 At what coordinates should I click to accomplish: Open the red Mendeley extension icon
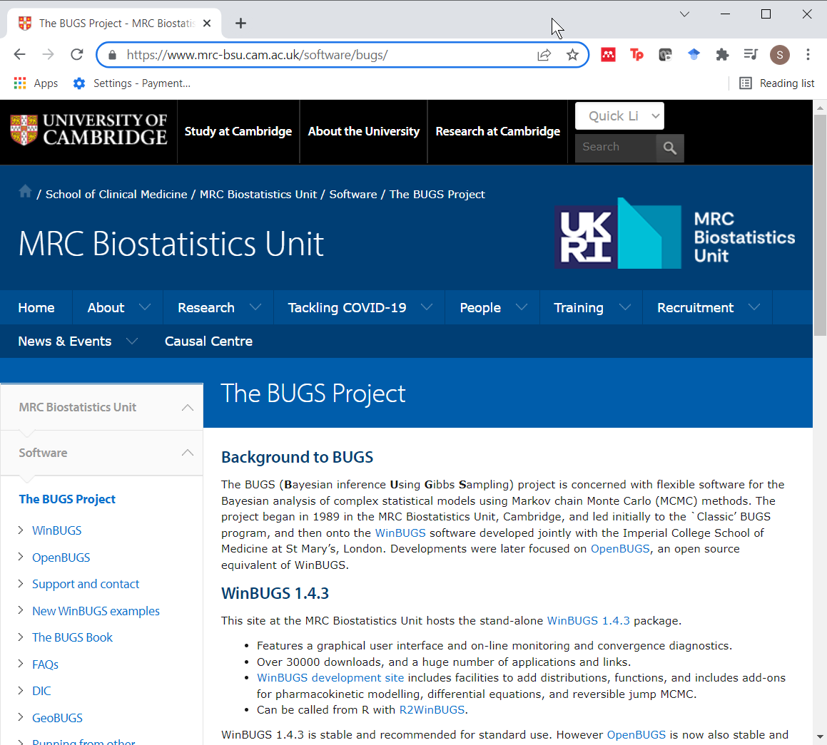(608, 54)
